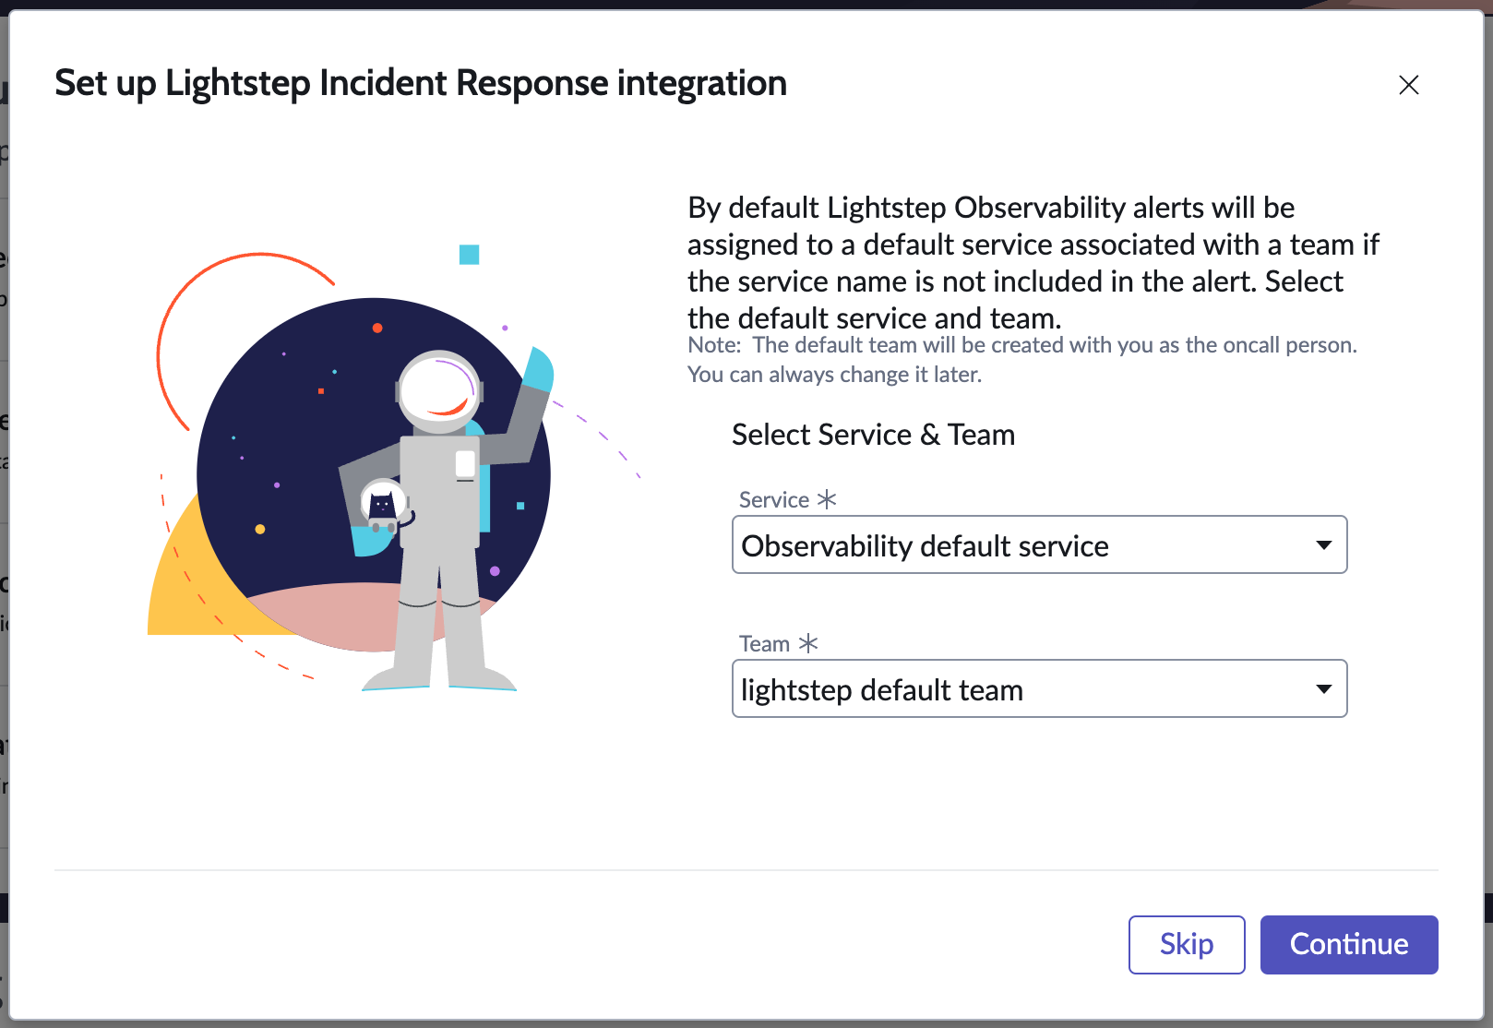Click the asterisk icon beside Team label
This screenshot has height=1028, width=1493.
click(809, 643)
